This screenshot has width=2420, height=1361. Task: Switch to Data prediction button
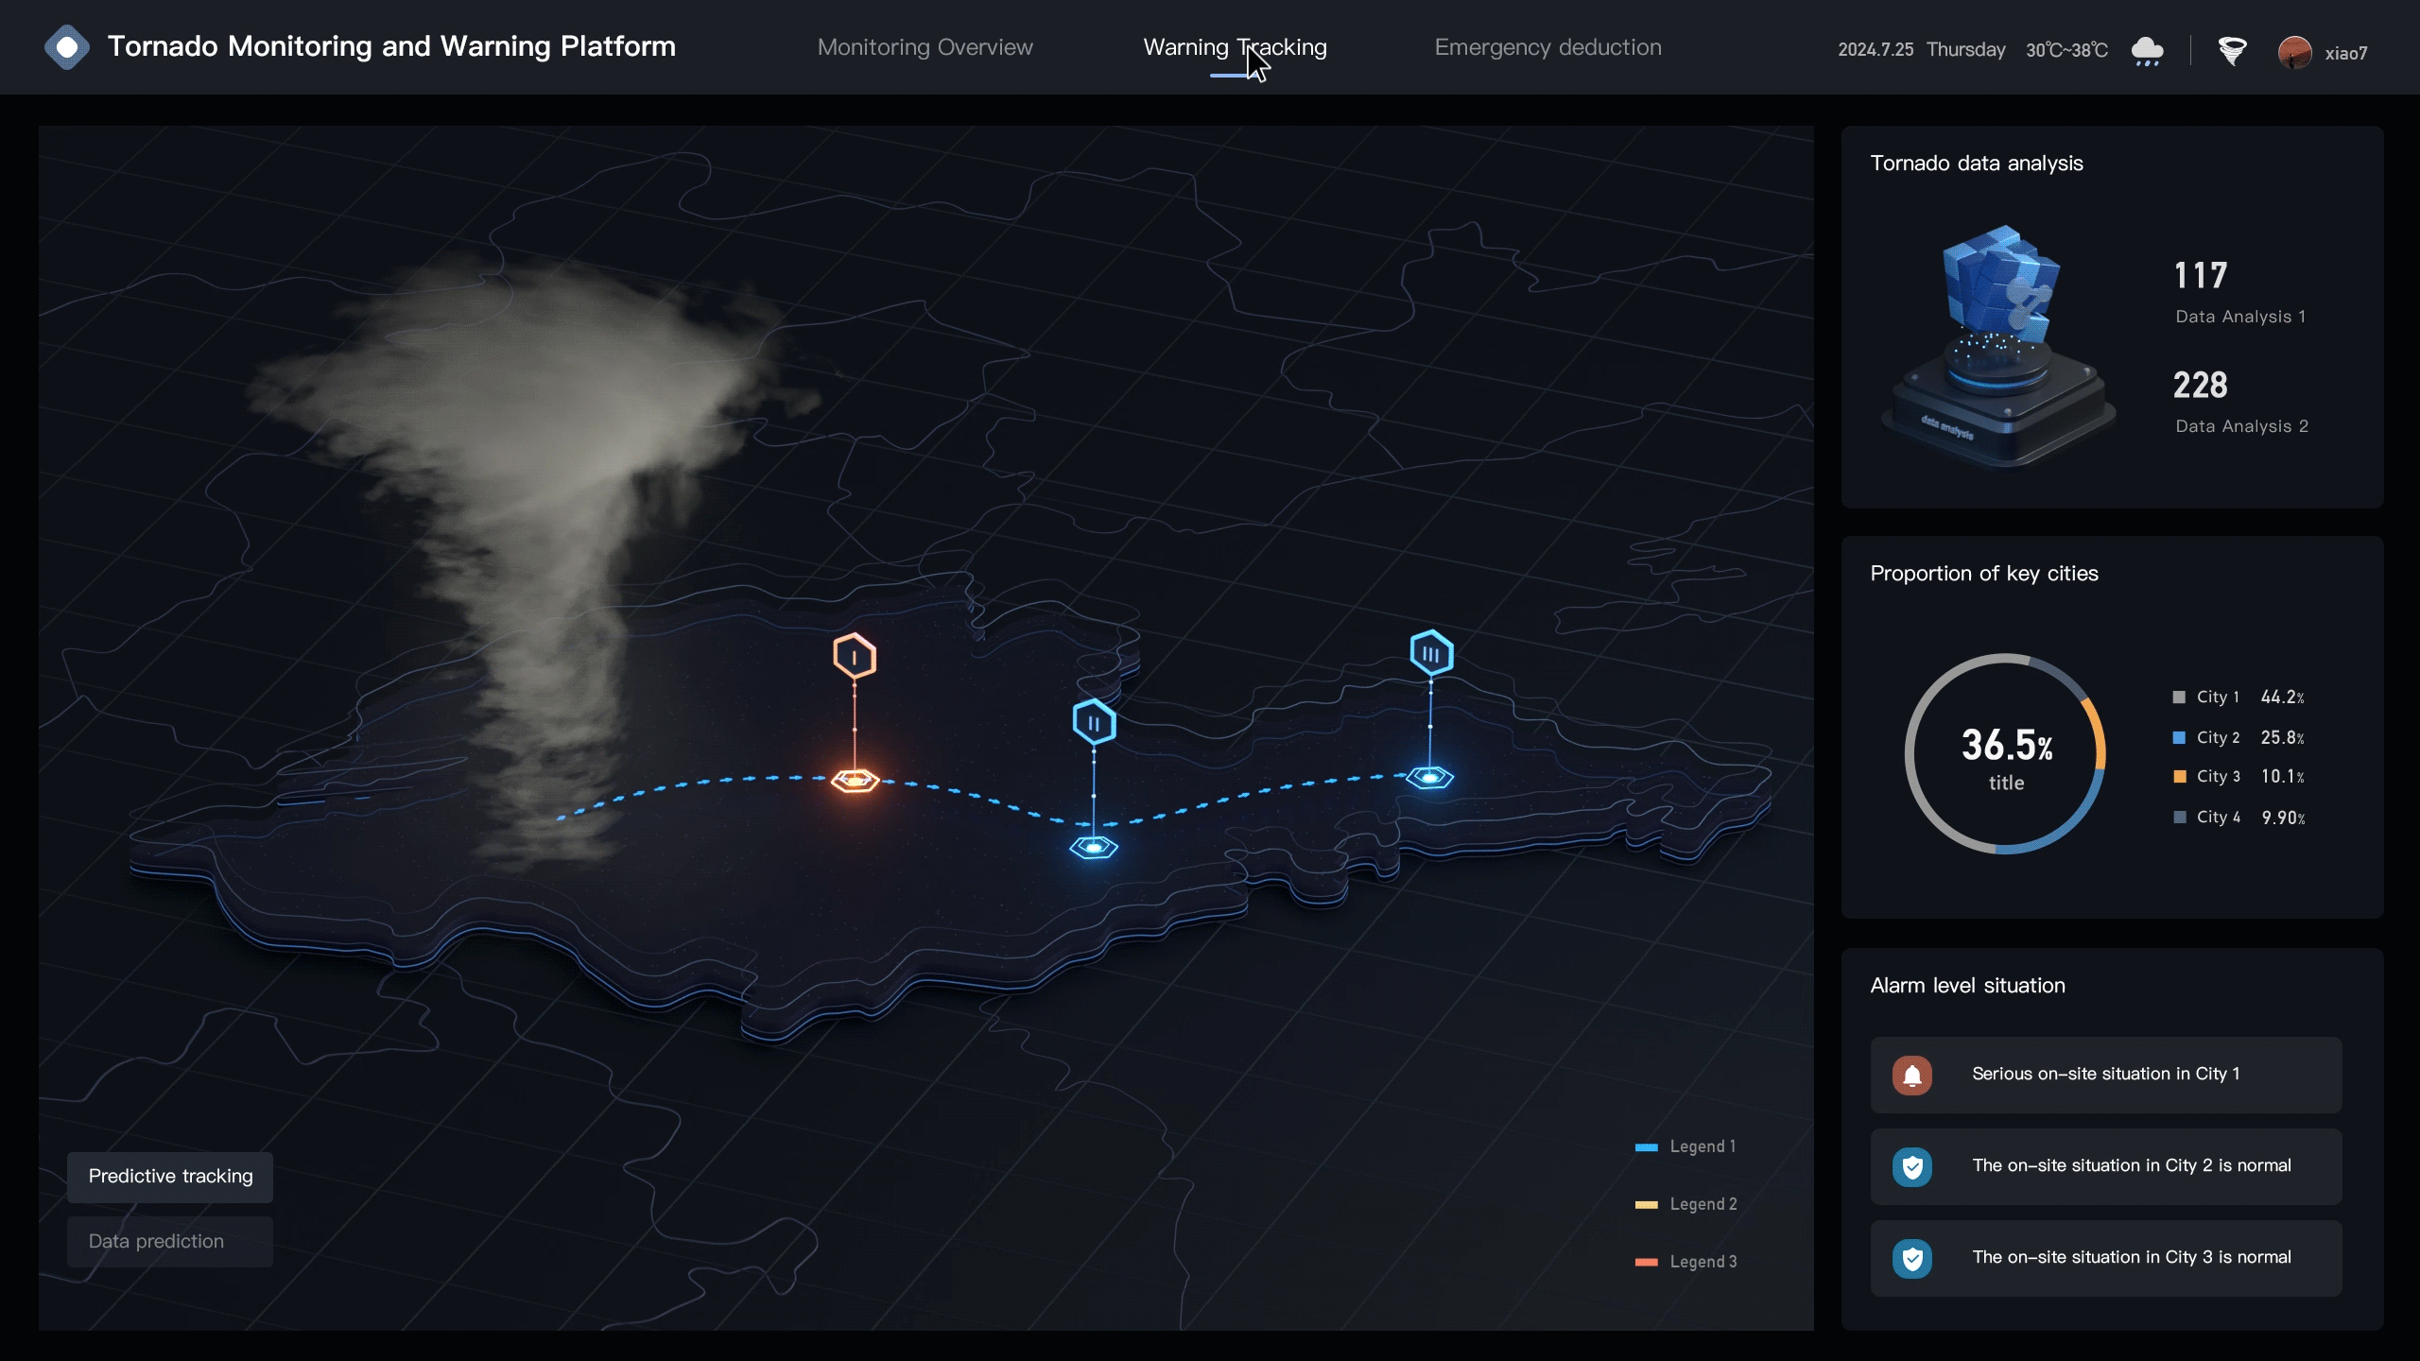click(x=170, y=1242)
